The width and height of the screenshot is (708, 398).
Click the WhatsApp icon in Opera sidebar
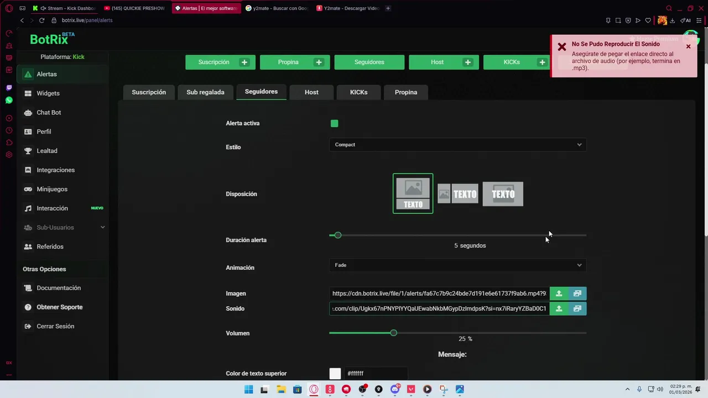[x=9, y=100]
